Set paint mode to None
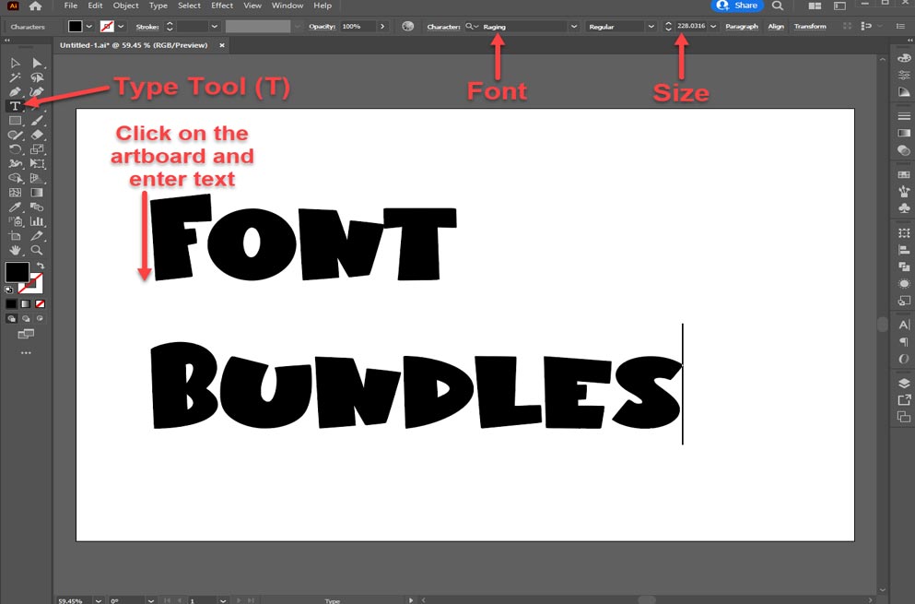This screenshot has height=604, width=915. [x=40, y=303]
